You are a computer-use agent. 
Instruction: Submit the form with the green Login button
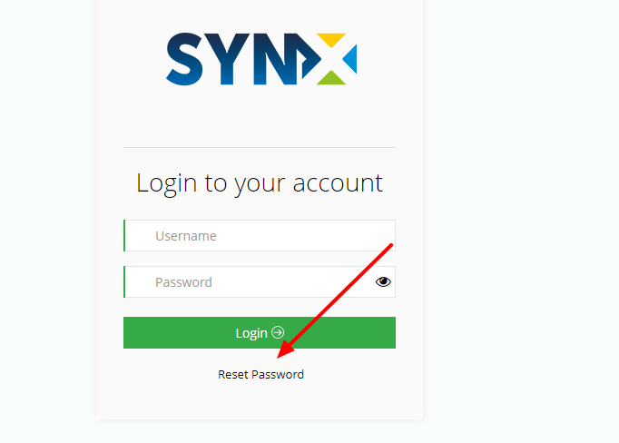[260, 332]
